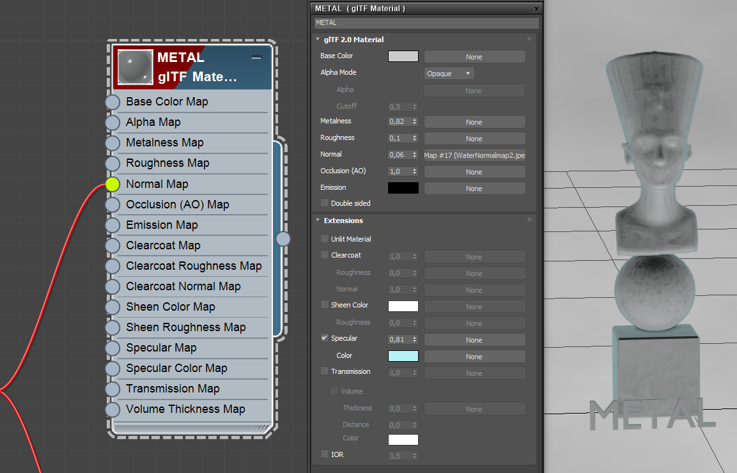The height and width of the screenshot is (473, 737).
Task: Click the Clearcoat Map input socket
Action: click(112, 245)
